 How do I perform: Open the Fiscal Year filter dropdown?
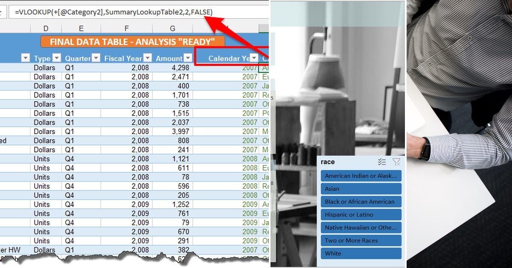(x=147, y=57)
